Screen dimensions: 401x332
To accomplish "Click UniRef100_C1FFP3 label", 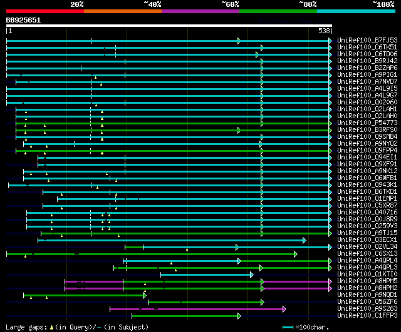I will point(367,316).
